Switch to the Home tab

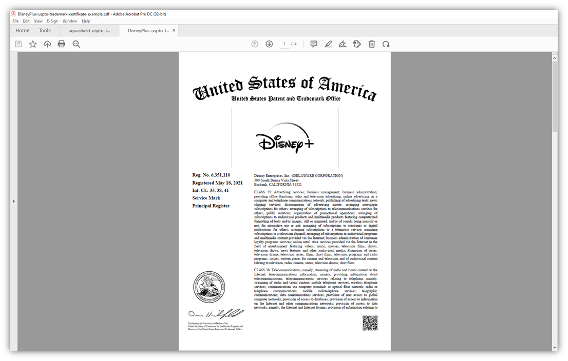[23, 31]
